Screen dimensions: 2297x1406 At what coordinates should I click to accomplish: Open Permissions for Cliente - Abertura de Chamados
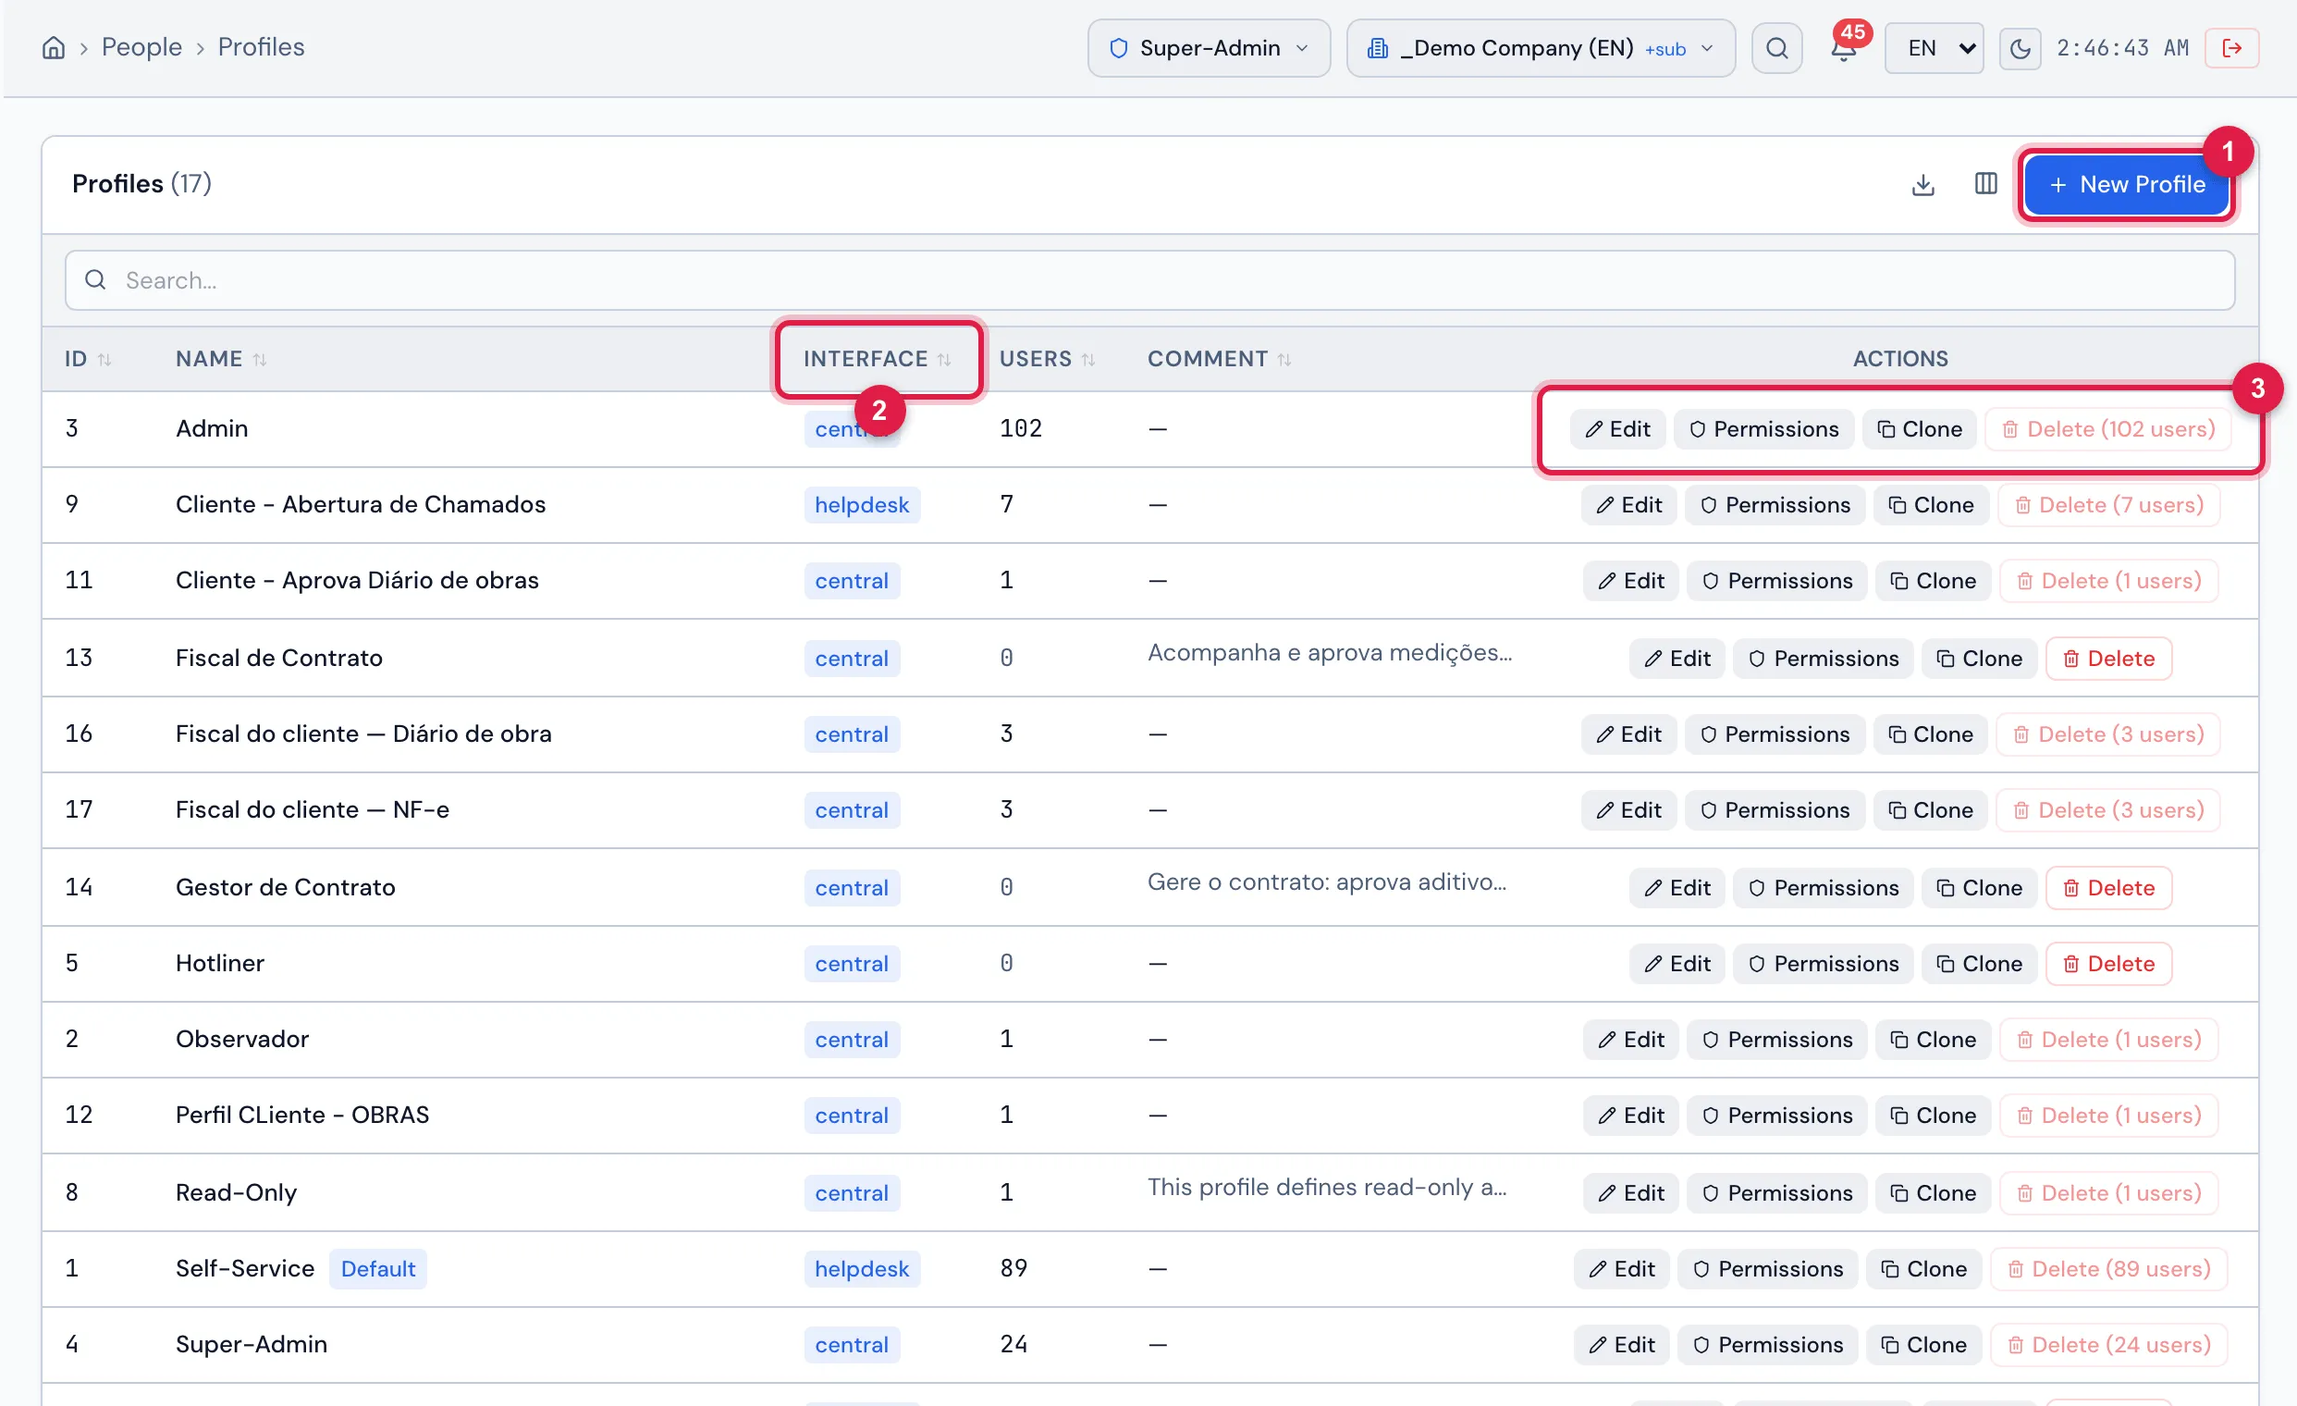click(1775, 505)
